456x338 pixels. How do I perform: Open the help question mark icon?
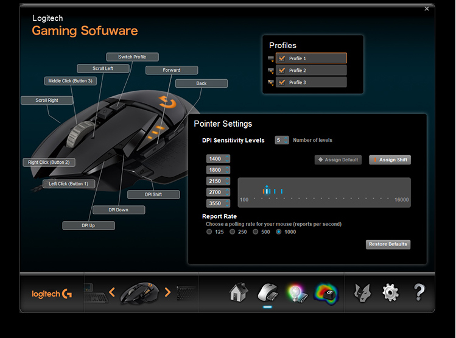419,292
